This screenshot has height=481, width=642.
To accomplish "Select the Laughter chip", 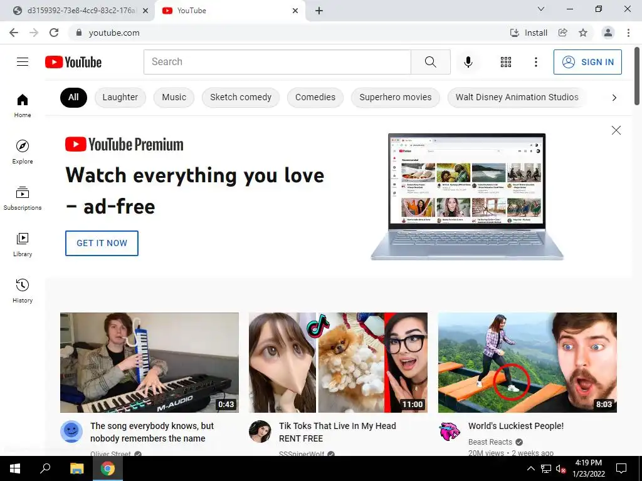I will (x=120, y=97).
